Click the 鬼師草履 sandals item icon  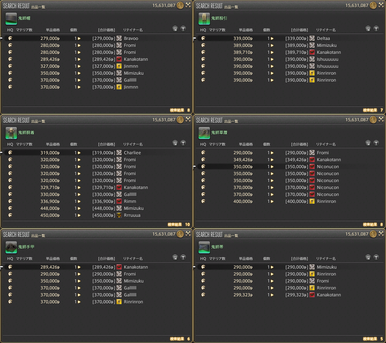(x=204, y=133)
